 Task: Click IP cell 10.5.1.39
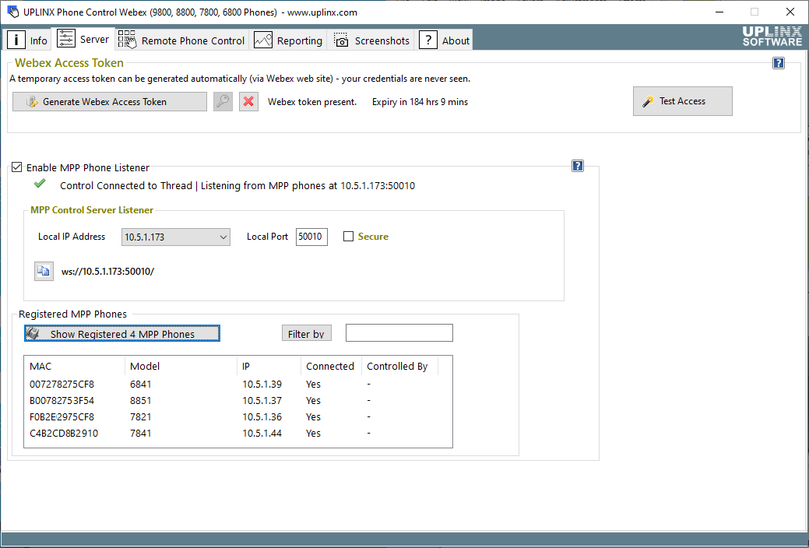(x=262, y=385)
